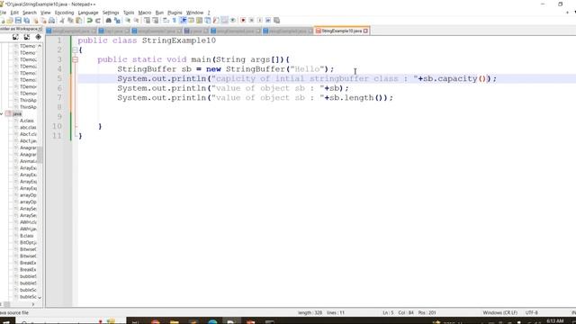Image resolution: width=576 pixels, height=324 pixels.
Task: Click the Print toolbar icon
Action: coord(52,21)
